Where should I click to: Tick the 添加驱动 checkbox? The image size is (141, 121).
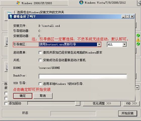pos(6,103)
